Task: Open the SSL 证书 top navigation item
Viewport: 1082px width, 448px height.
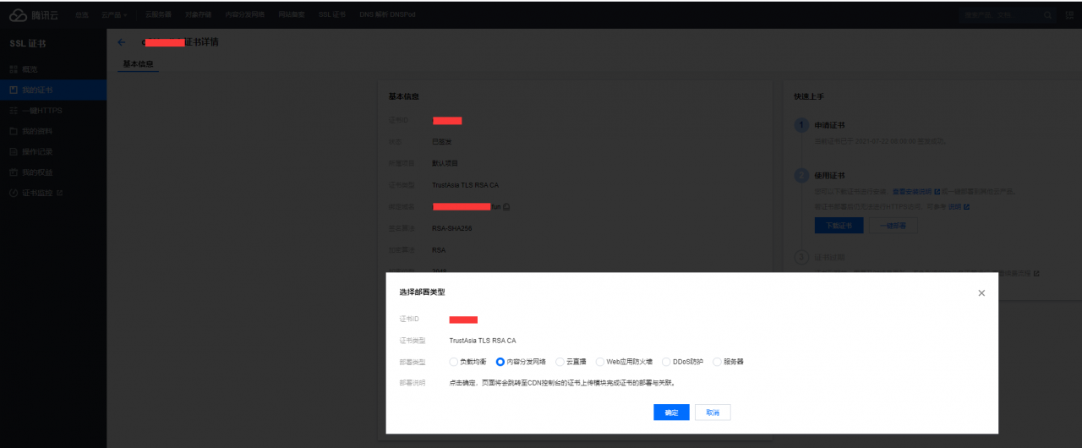Action: click(332, 15)
